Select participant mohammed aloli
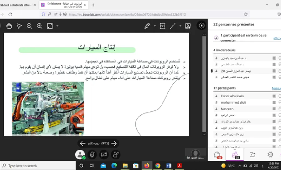The width and height of the screenshot is (281, 170). [233, 102]
